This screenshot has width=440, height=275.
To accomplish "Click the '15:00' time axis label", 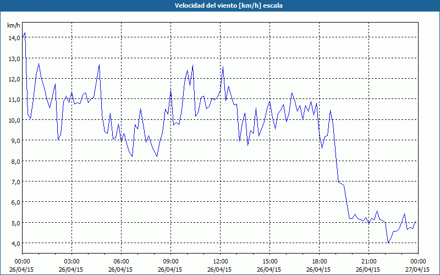I will pos(269,262).
